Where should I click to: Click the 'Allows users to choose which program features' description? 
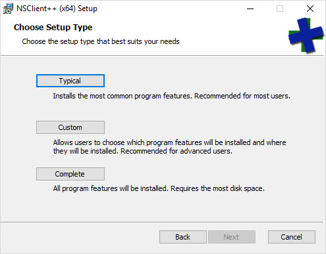(169, 146)
